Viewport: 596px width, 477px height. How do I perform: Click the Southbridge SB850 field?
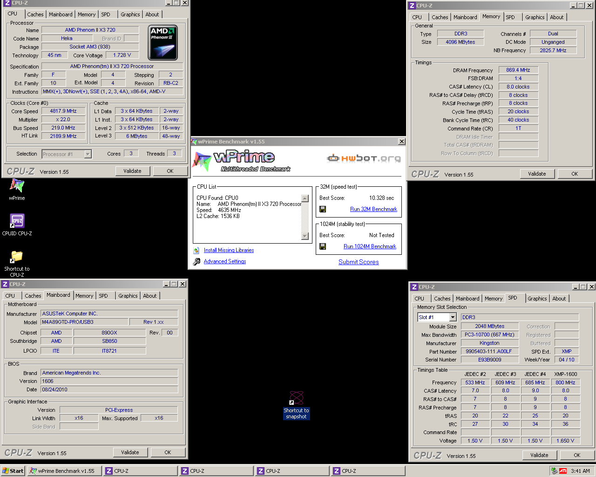(x=109, y=341)
